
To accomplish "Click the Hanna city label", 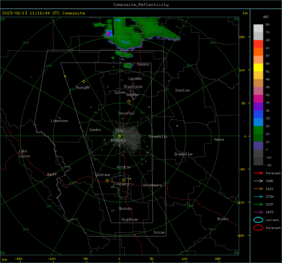I will tap(219, 139).
